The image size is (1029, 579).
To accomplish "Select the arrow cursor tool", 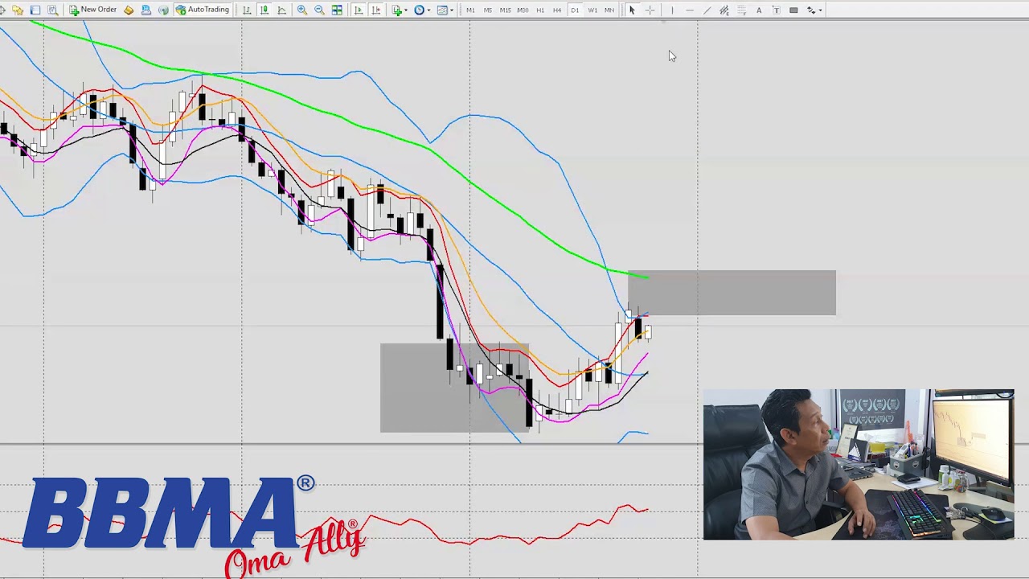I will pyautogui.click(x=632, y=10).
